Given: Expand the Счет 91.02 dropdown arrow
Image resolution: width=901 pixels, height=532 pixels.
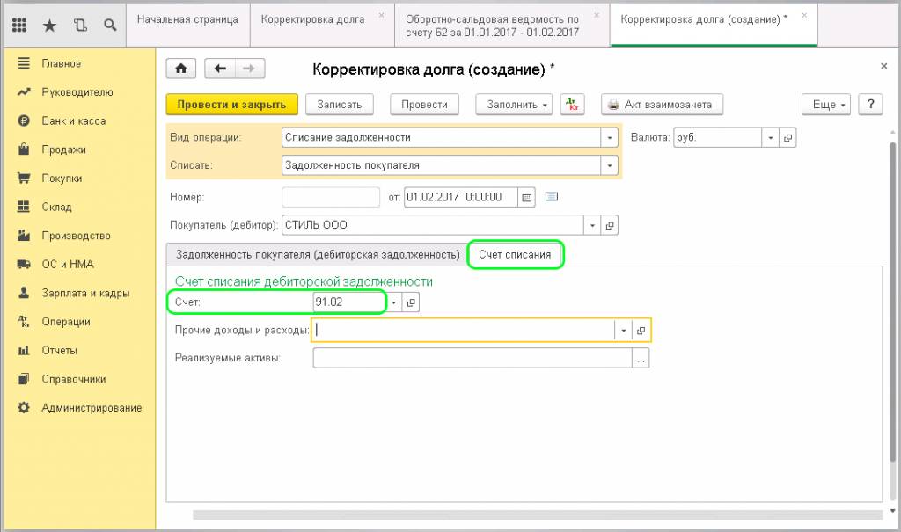Looking at the screenshot, I should 393,302.
